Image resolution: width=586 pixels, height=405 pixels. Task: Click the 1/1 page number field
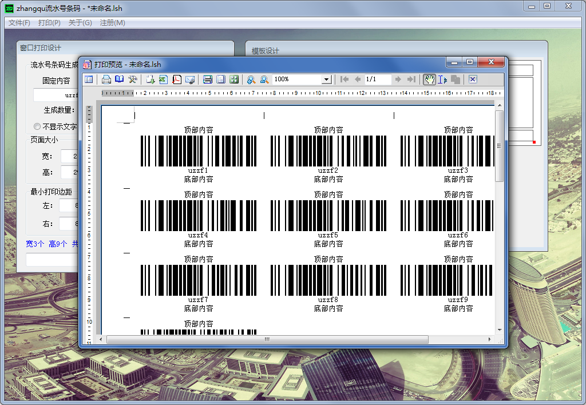pyautogui.click(x=378, y=79)
